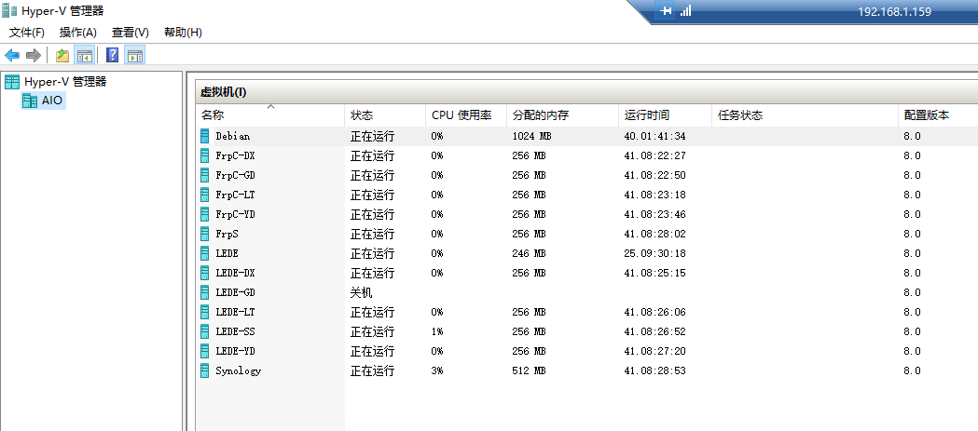Open the 帮助(H) menu
Screen dimensions: 978x431
183,33
